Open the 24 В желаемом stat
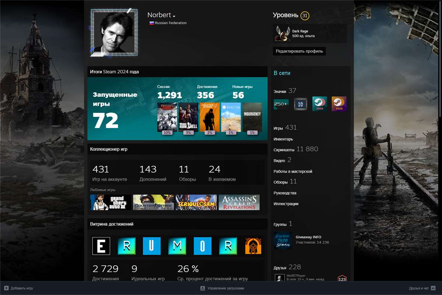Screen dimensions: 442x295 222,173
